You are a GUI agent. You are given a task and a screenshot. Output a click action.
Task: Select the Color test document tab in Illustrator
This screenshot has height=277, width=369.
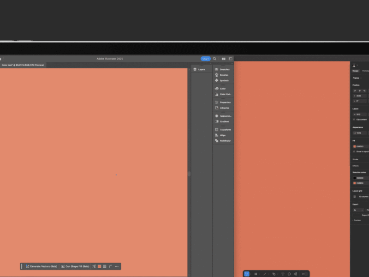point(23,65)
